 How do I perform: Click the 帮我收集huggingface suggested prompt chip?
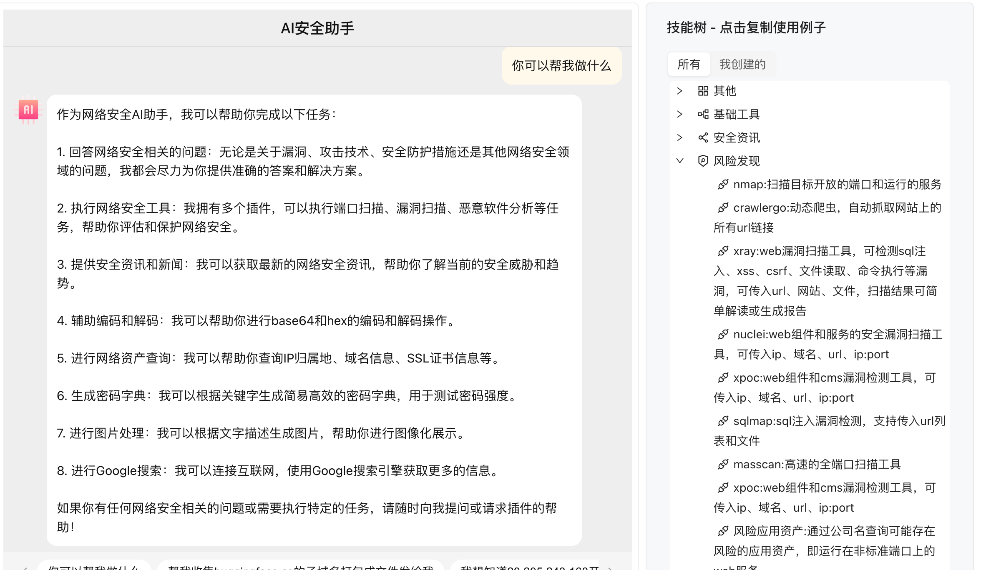coord(300,566)
